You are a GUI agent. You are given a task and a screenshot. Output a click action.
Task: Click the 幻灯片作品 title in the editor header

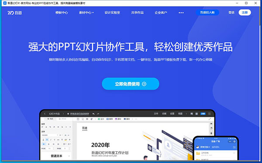point(55,114)
